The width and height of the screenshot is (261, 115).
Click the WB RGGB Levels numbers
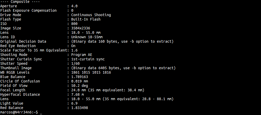click(91, 72)
